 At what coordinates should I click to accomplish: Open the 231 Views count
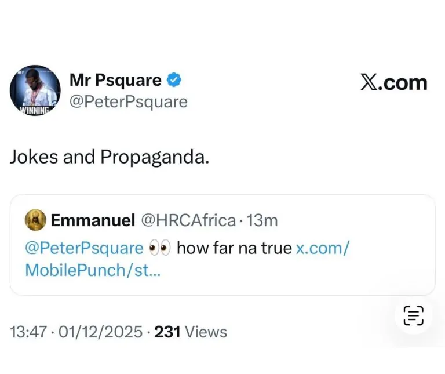click(190, 332)
